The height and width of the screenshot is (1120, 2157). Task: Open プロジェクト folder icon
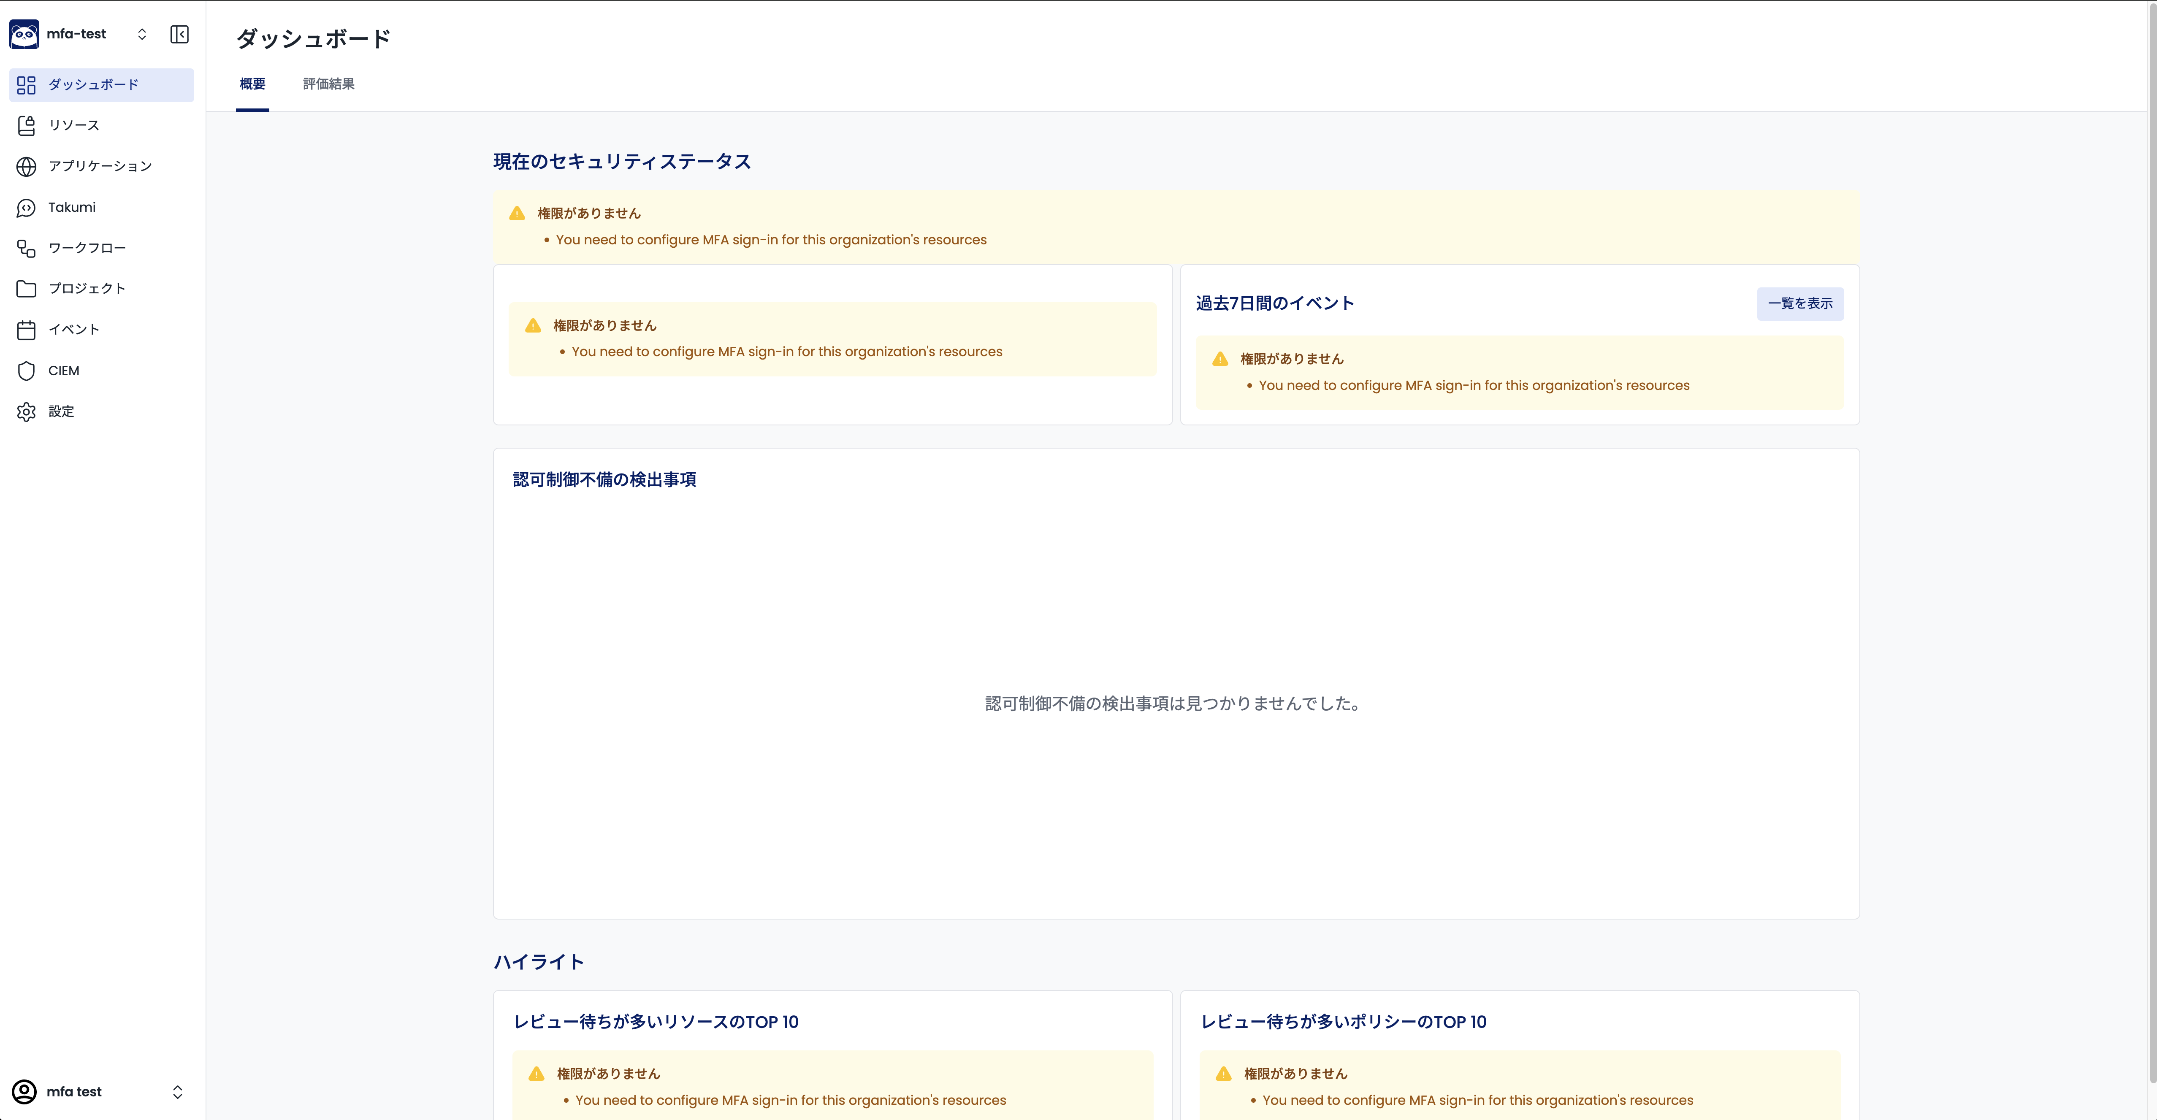(x=27, y=289)
